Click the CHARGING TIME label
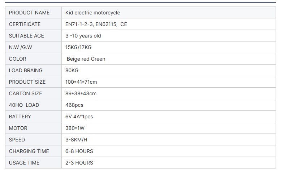This screenshot has width=285, height=175. 29,151
